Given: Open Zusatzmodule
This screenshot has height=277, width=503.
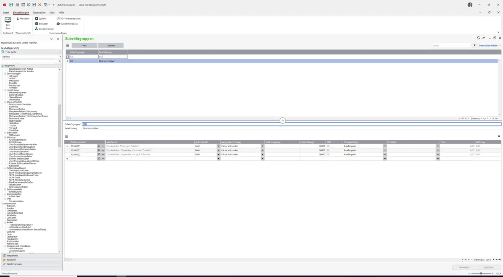Looking at the screenshot, I should coord(44,29).
